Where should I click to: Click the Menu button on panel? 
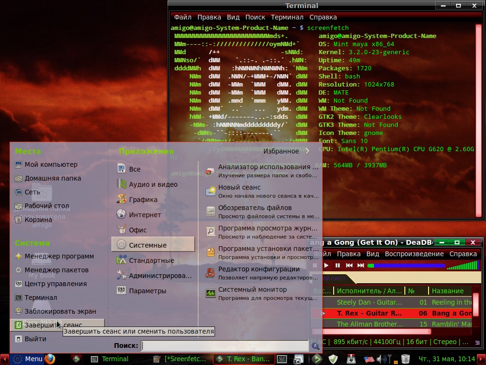point(27,359)
